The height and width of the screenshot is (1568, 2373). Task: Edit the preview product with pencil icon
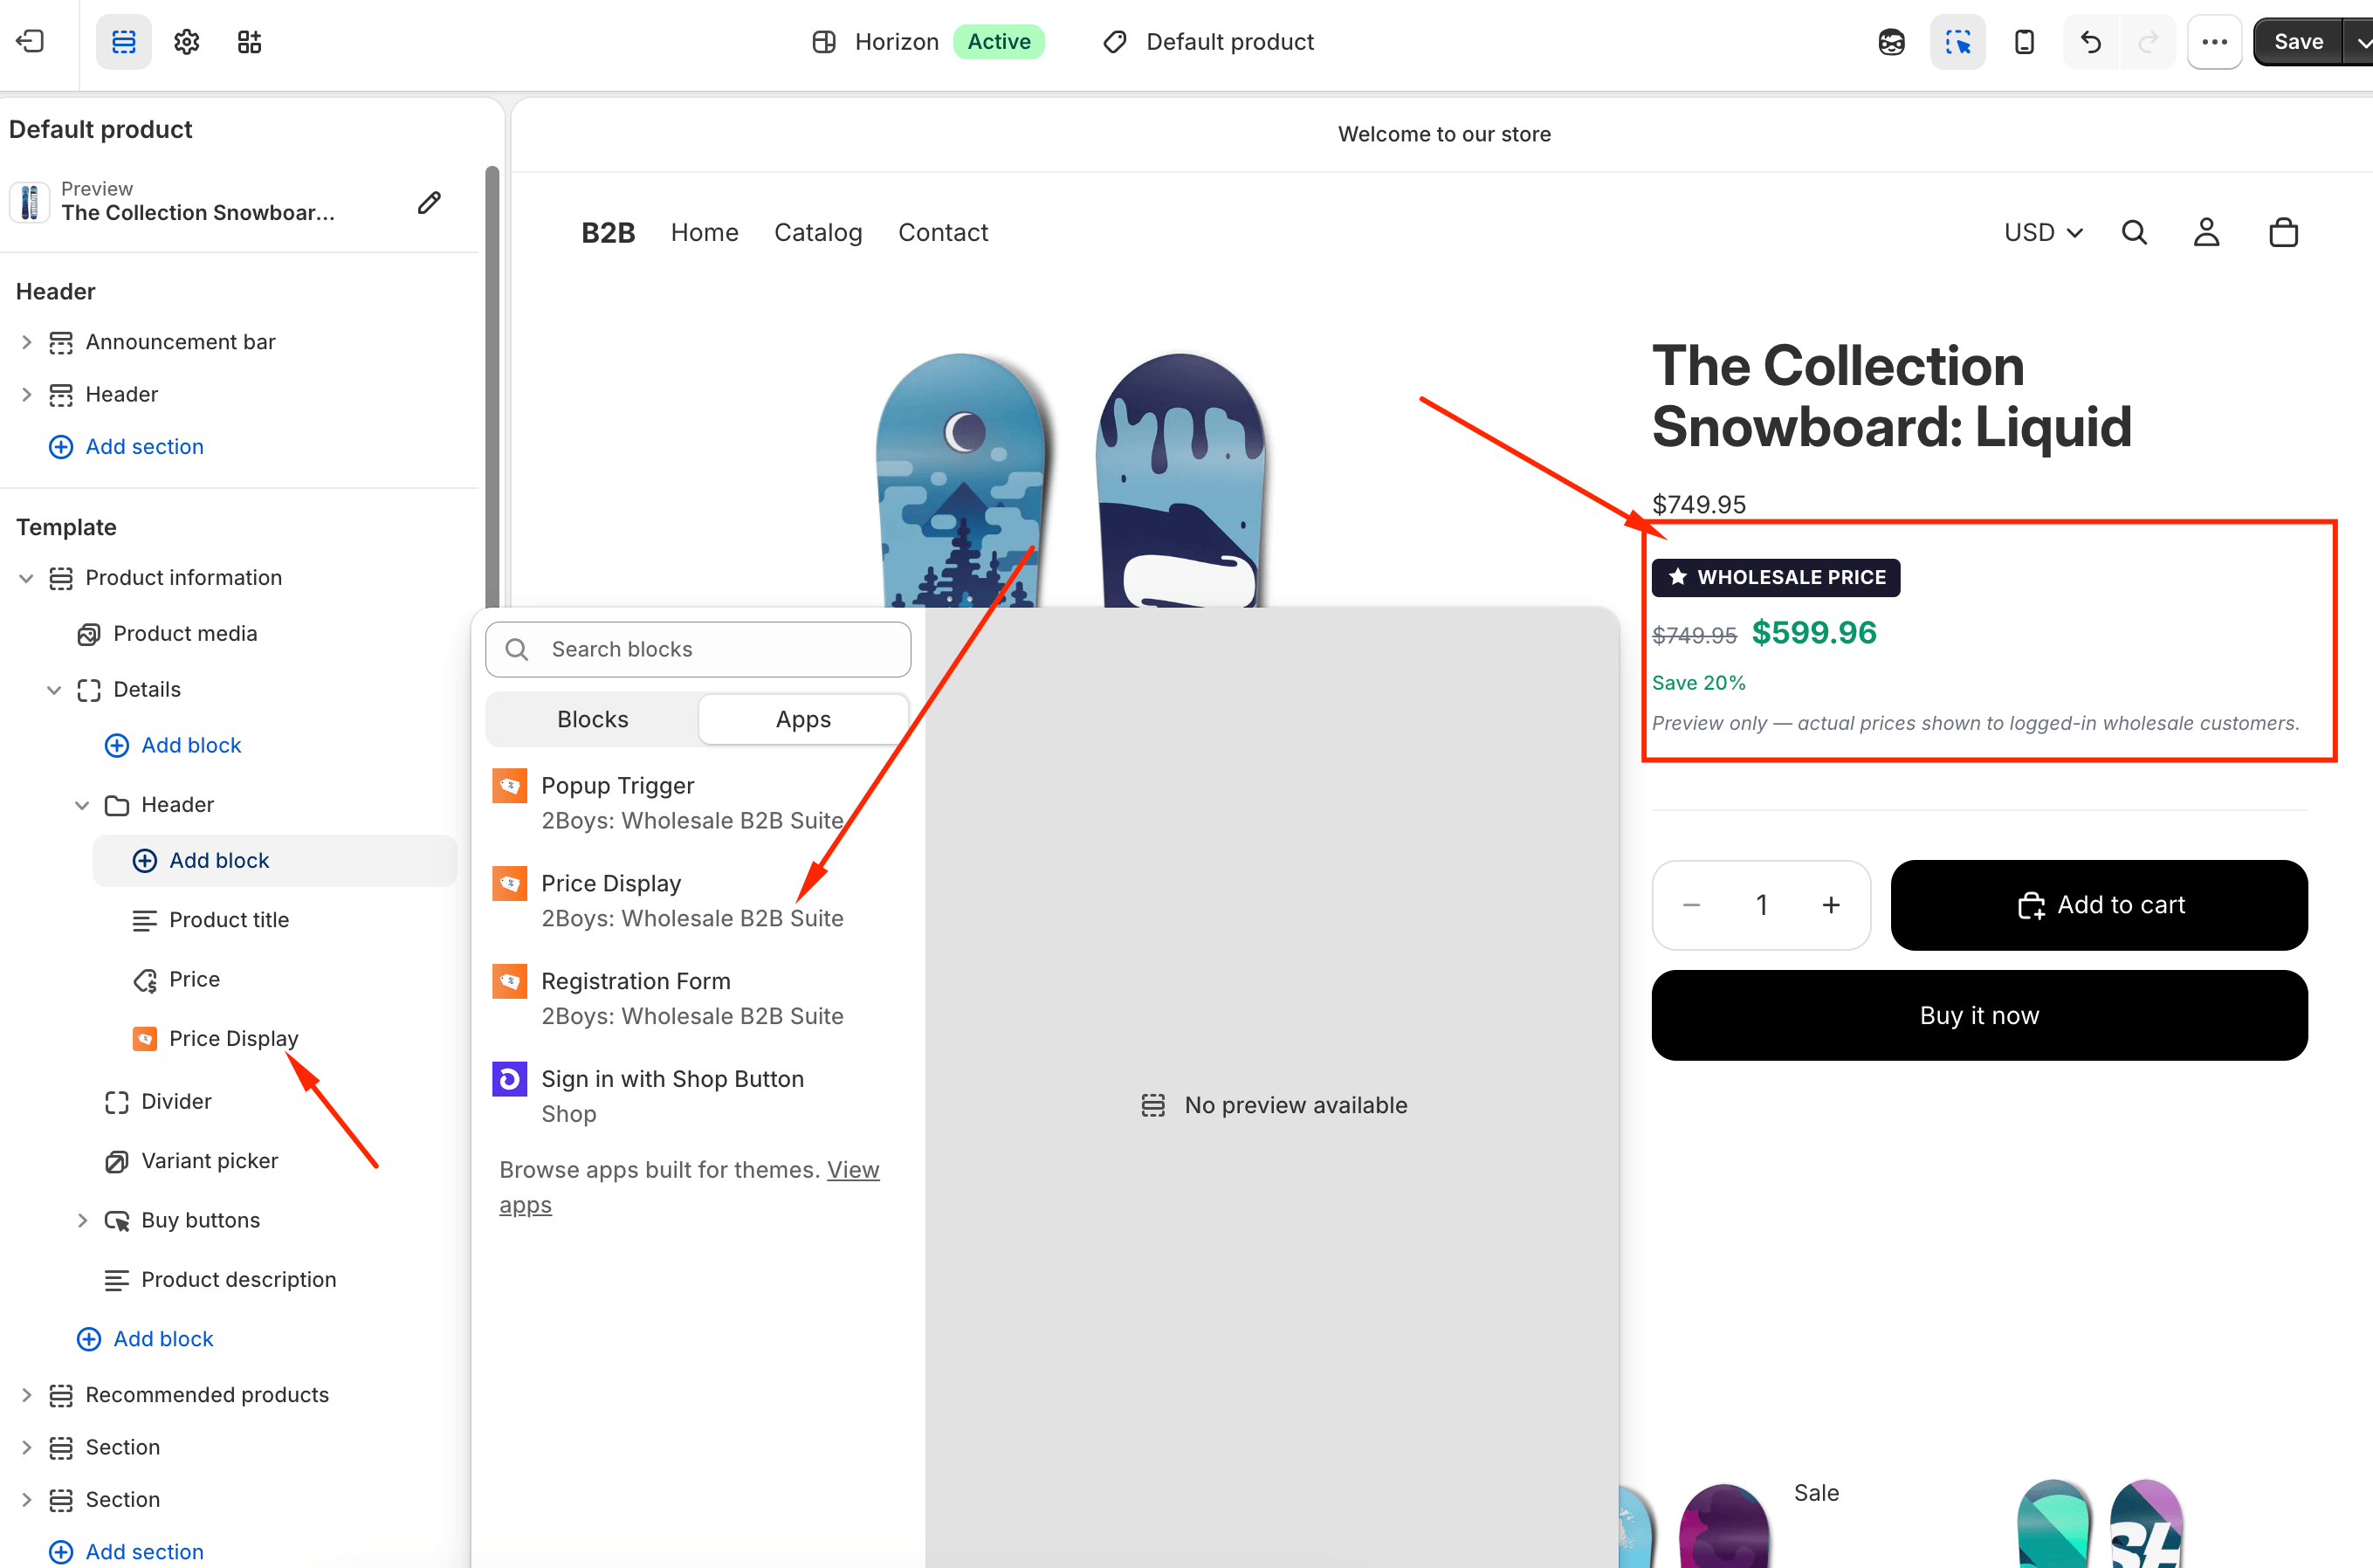(x=429, y=203)
